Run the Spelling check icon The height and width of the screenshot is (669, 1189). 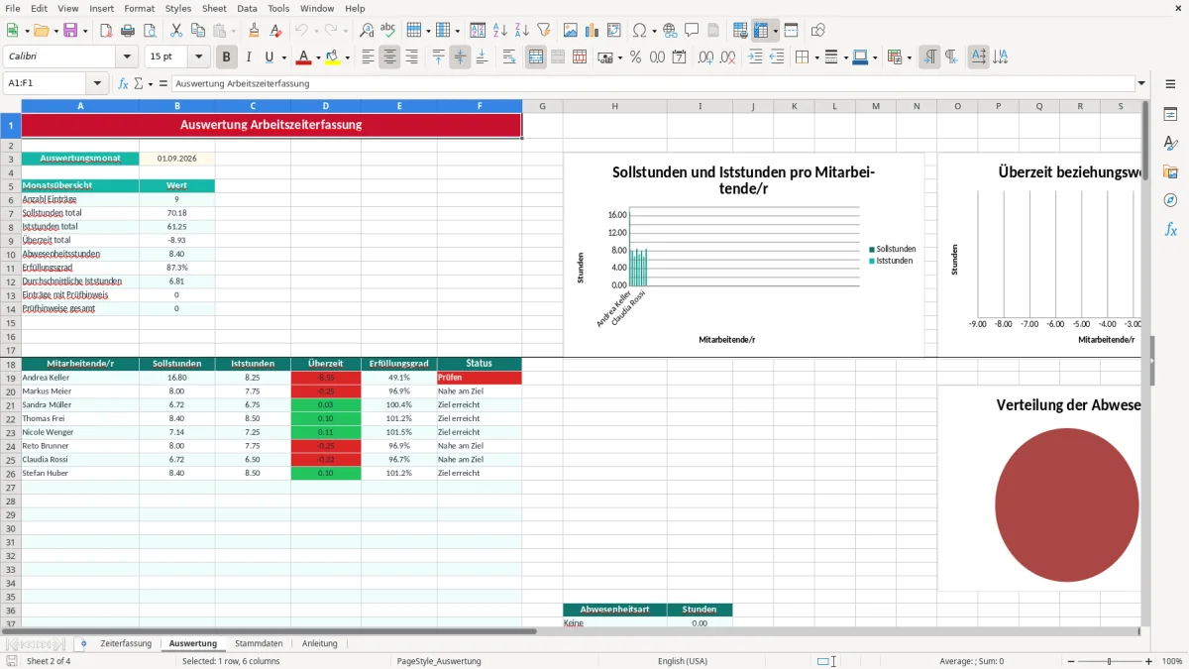point(388,31)
